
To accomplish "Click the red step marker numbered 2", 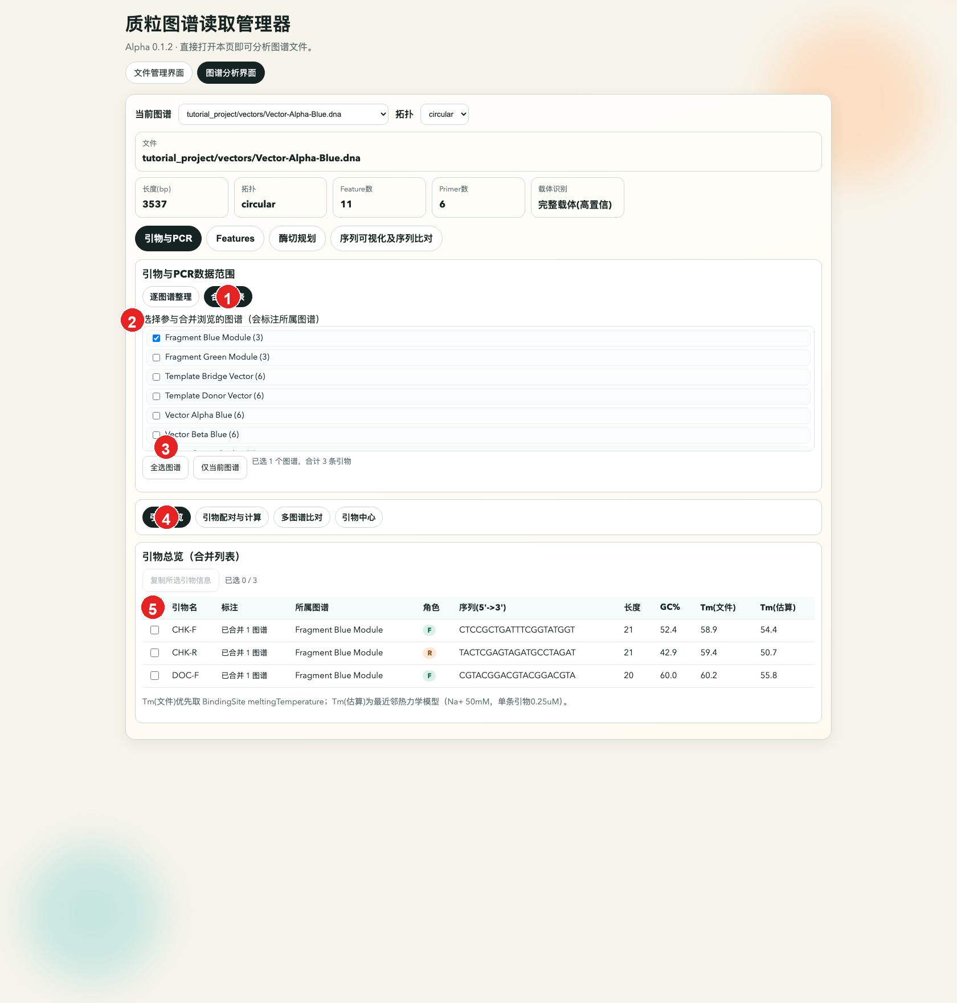I will pyautogui.click(x=132, y=321).
